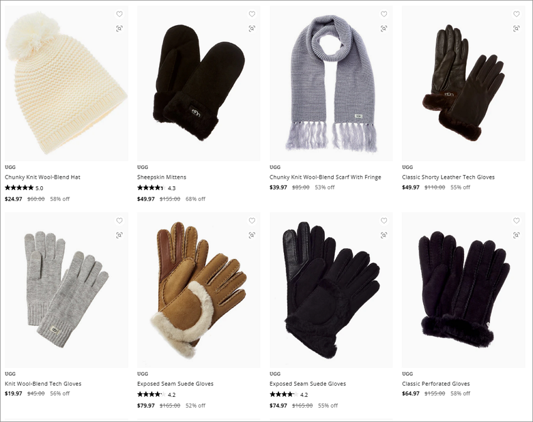
Task: View the gray scarf product image
Action: coord(331,83)
